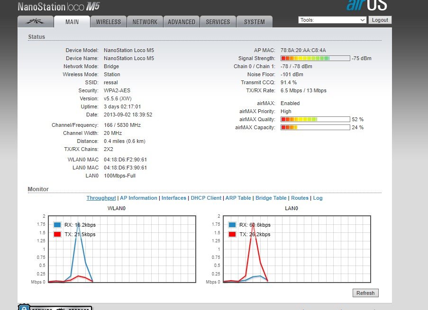Click the Genuine Product shield badge

(55, 307)
